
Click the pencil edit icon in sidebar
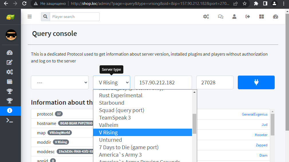[10, 62]
